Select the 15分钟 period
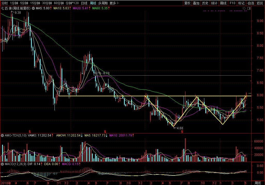 tap(35, 3)
